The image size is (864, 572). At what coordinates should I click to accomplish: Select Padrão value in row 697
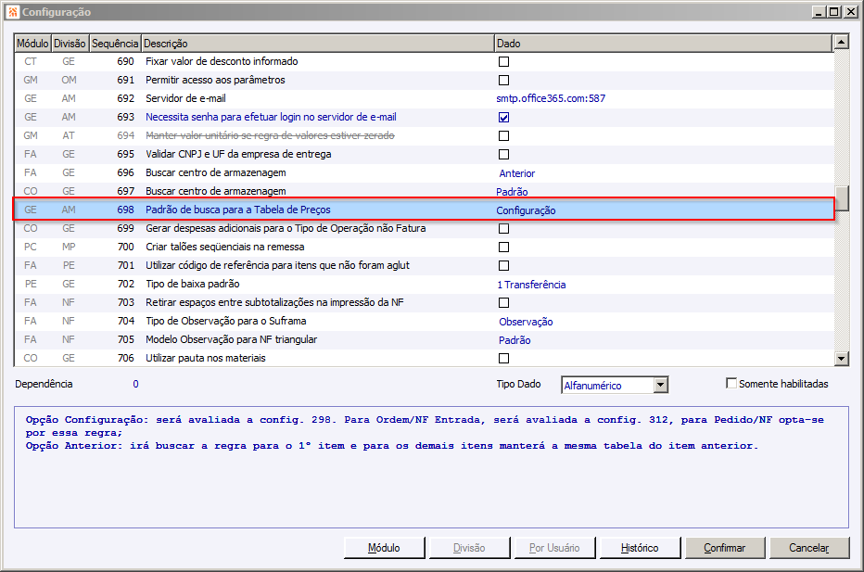tap(512, 192)
